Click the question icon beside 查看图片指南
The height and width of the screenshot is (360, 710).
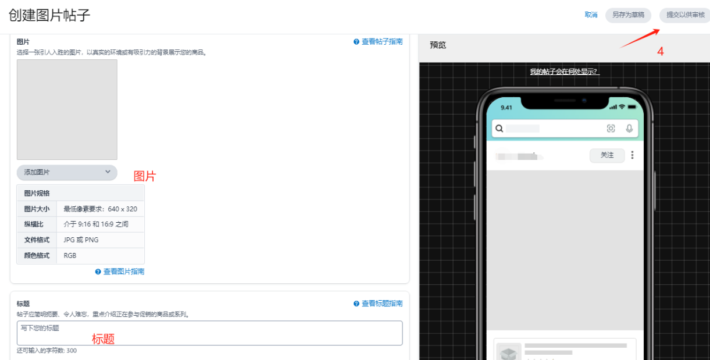[x=98, y=272]
